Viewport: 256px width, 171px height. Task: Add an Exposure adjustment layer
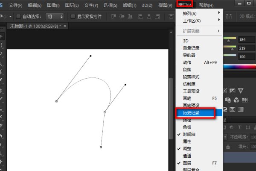pos(233,91)
